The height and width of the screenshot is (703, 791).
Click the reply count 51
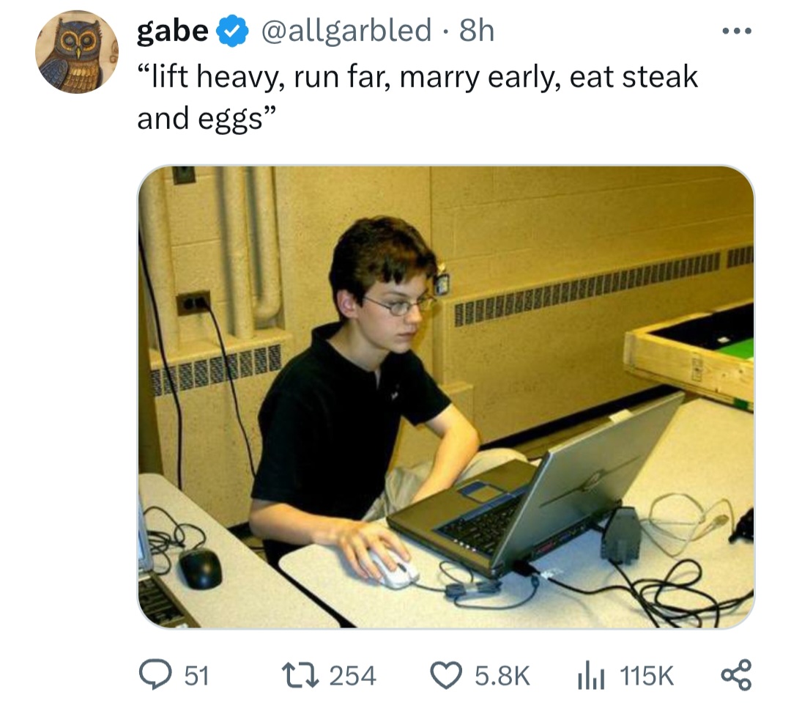point(196,675)
